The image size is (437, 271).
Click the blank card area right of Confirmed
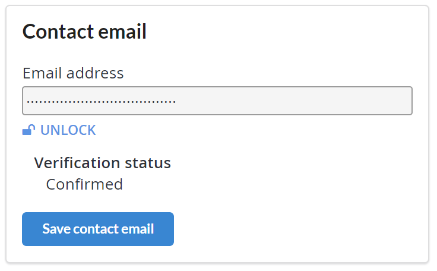273,184
